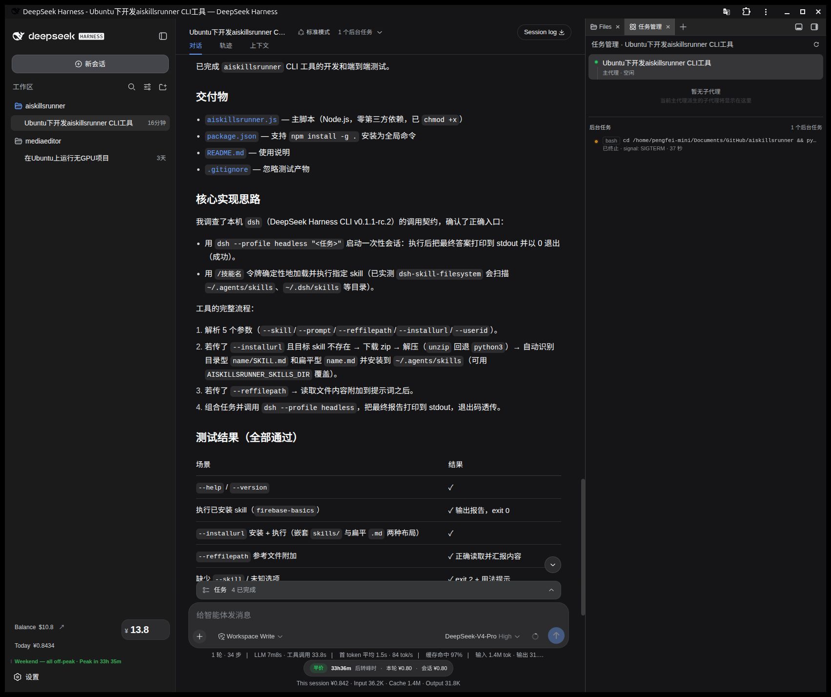
Task: Click the 给智能体发消息 message input
Action: (x=379, y=615)
